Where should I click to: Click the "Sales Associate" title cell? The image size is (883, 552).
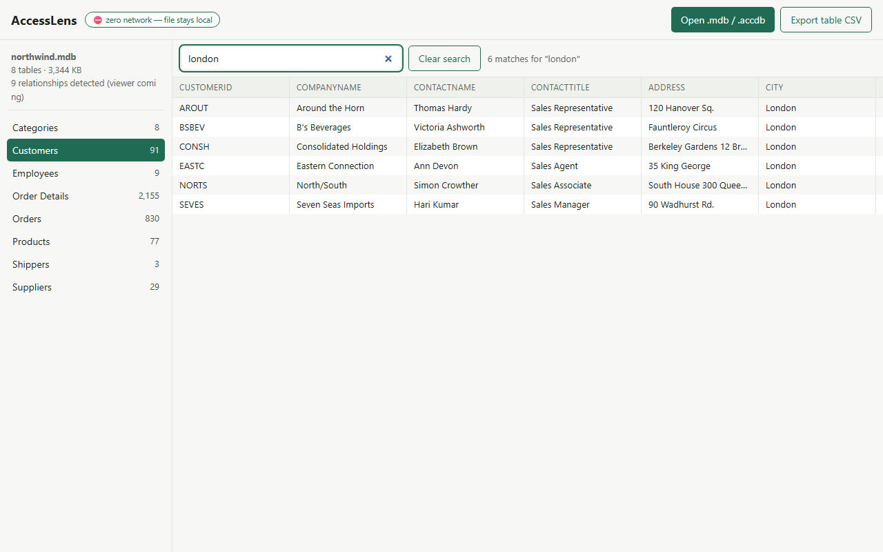583,185
